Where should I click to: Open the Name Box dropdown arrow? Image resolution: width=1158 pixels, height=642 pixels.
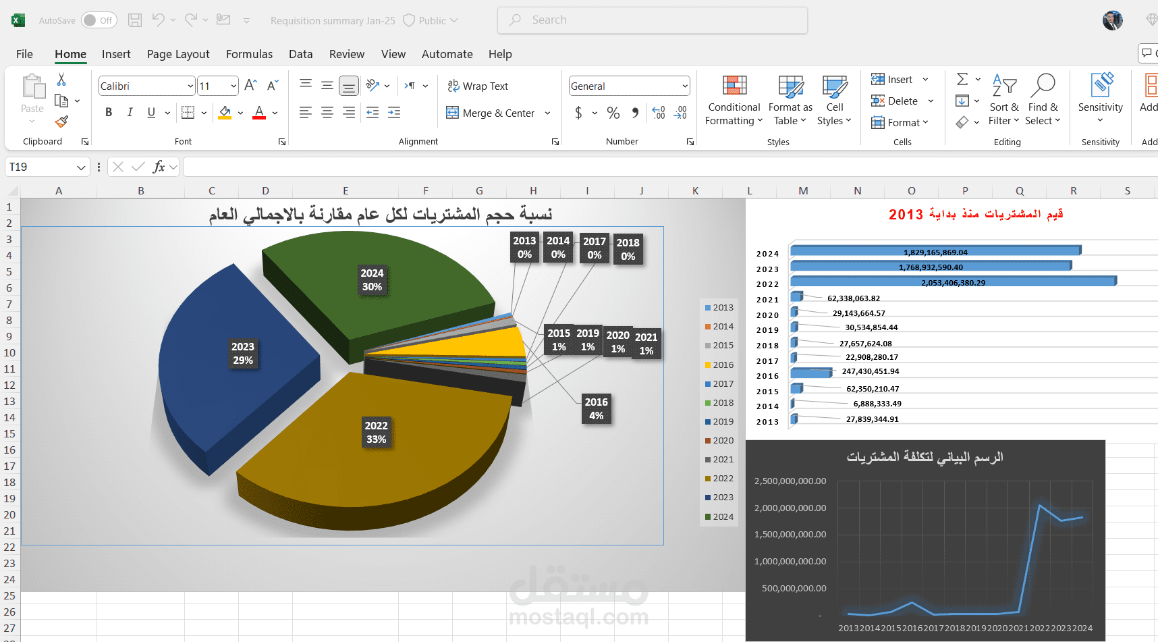coord(81,167)
